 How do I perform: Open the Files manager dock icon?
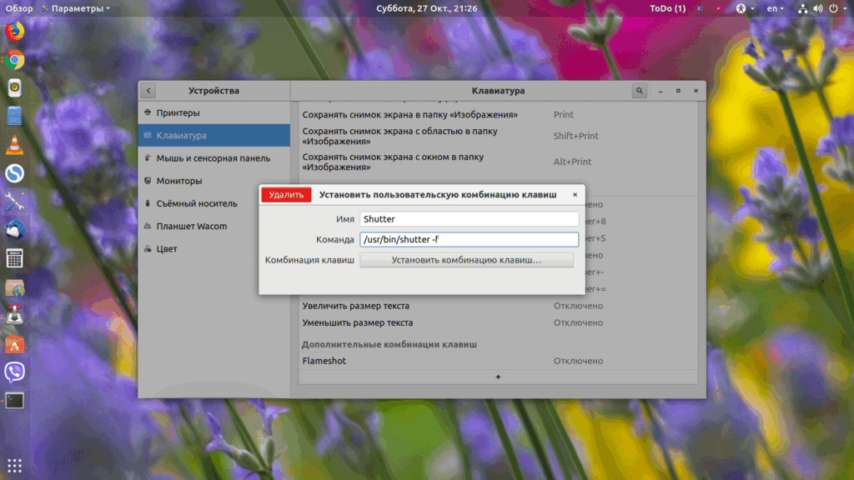(15, 117)
